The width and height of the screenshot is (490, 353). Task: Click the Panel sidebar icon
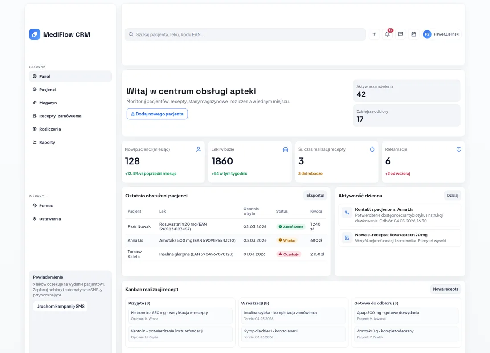(x=34, y=76)
